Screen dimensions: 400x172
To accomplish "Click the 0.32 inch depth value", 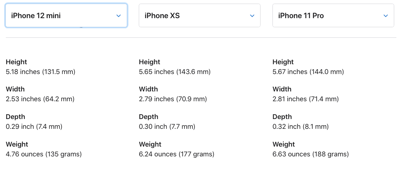I will click(x=300, y=127).
